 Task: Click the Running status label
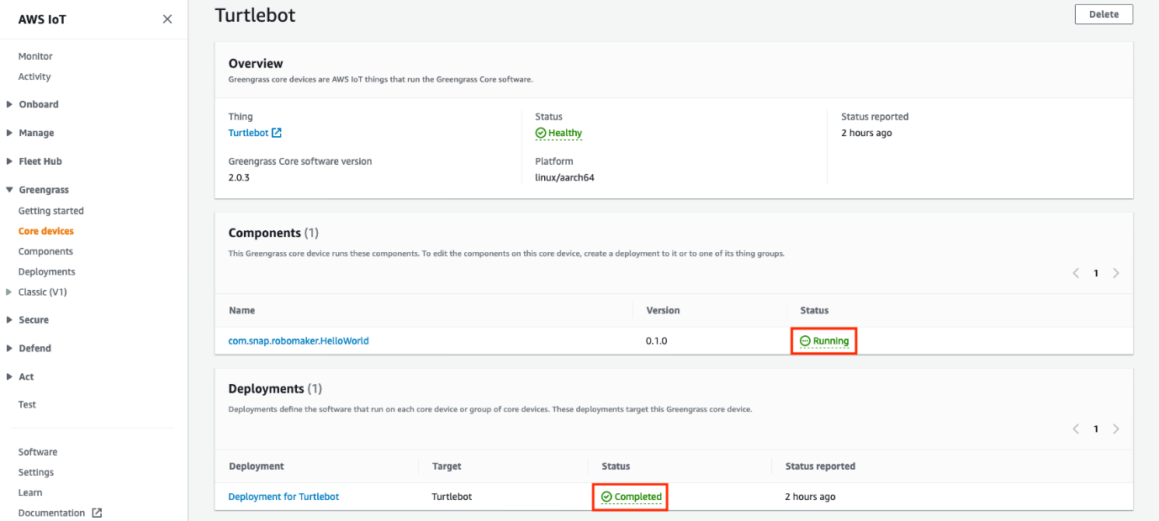pos(831,341)
